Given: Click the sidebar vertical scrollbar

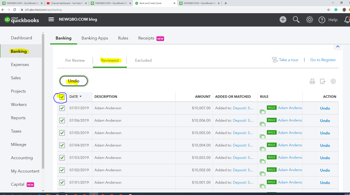Looking at the screenshot, I should coord(43,100).
